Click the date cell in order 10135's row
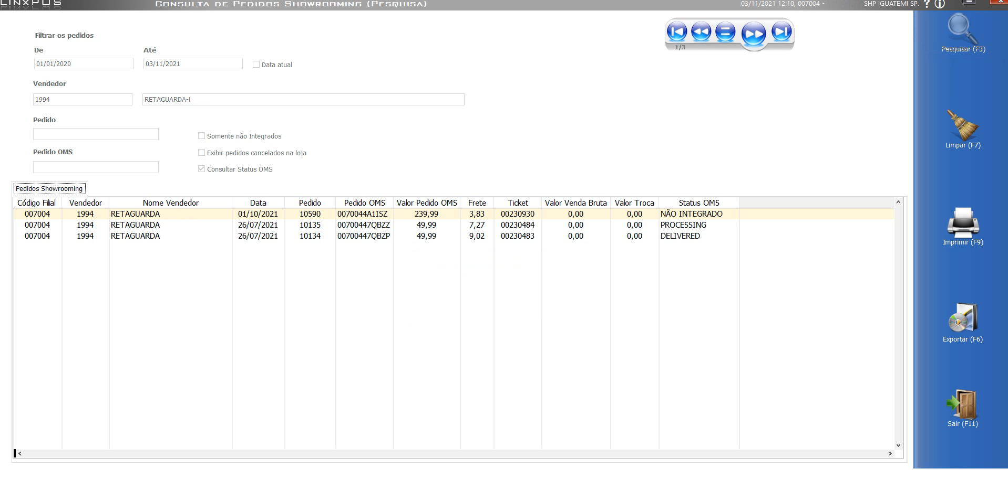The width and height of the screenshot is (1008, 490). click(x=258, y=225)
